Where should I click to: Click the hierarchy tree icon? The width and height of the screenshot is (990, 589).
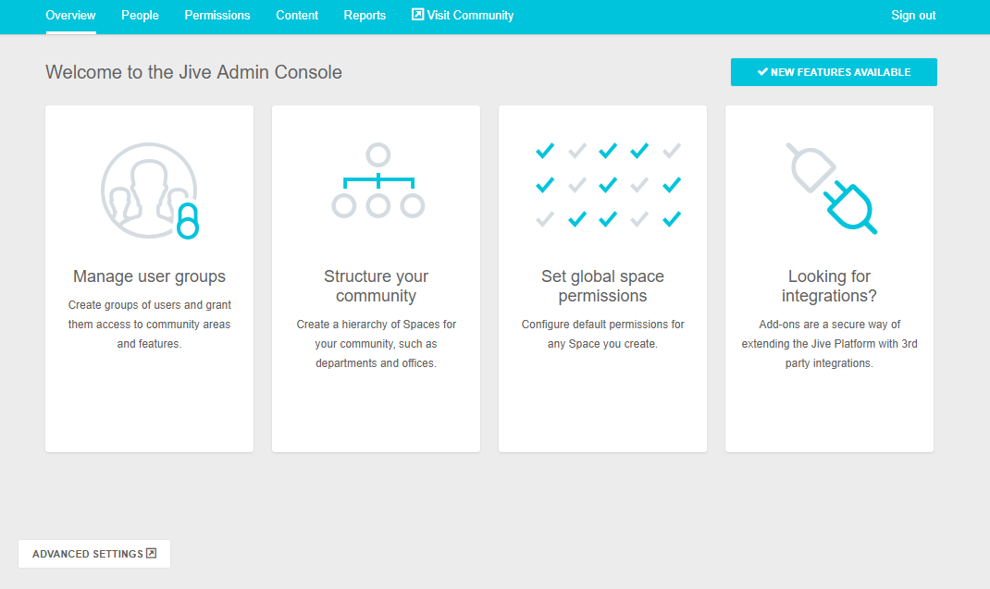click(377, 181)
